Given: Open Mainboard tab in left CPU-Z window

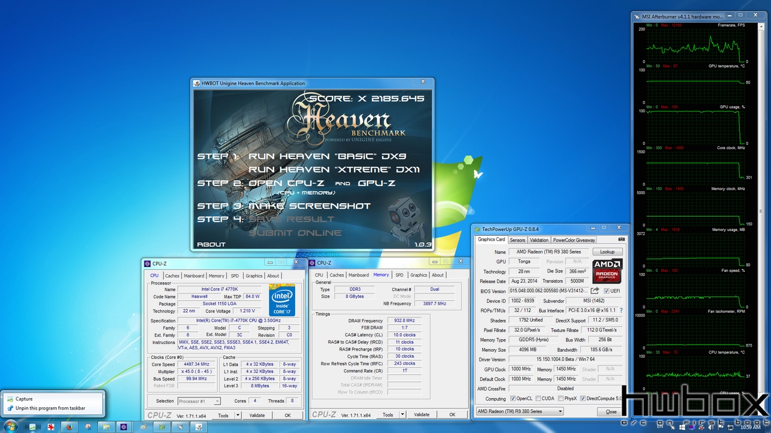Looking at the screenshot, I should pos(194,276).
